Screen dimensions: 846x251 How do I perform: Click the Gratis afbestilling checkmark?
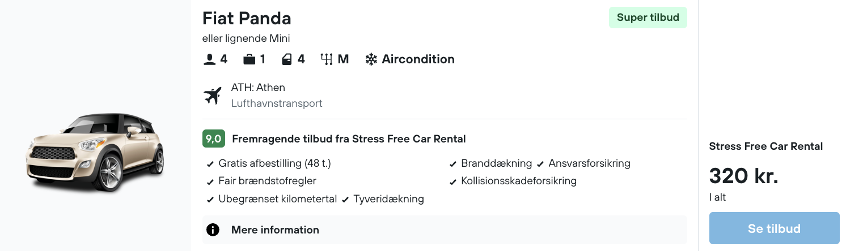(x=210, y=164)
